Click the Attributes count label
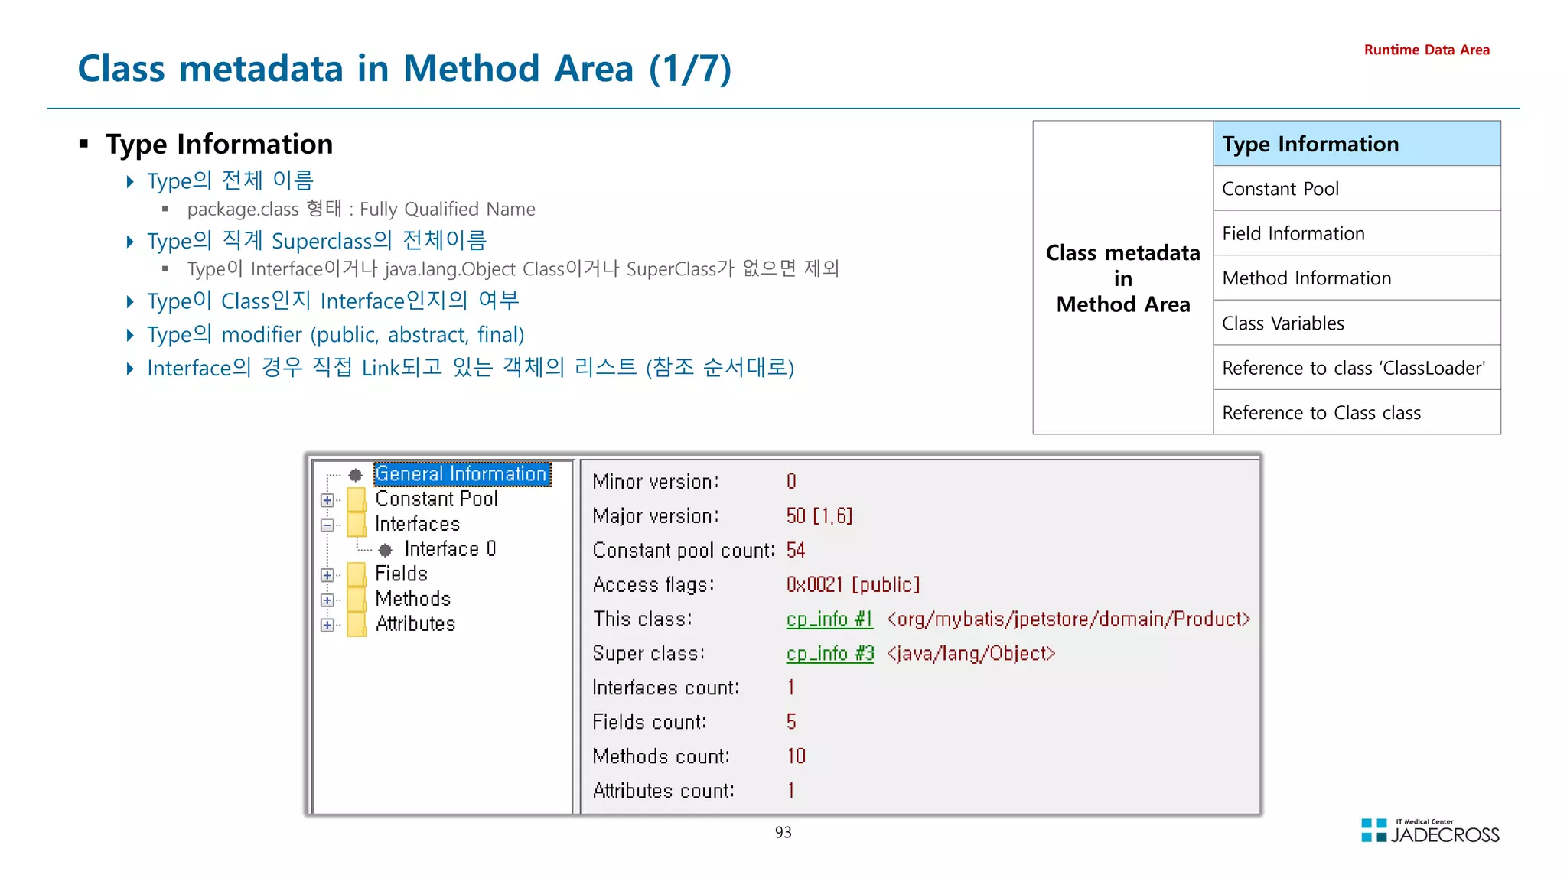 [x=663, y=791]
